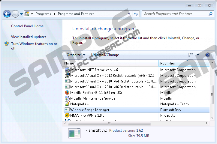The width and height of the screenshot is (217, 144).
Task: Select Mozilla Maintenance Service entry
Action: [92, 98]
